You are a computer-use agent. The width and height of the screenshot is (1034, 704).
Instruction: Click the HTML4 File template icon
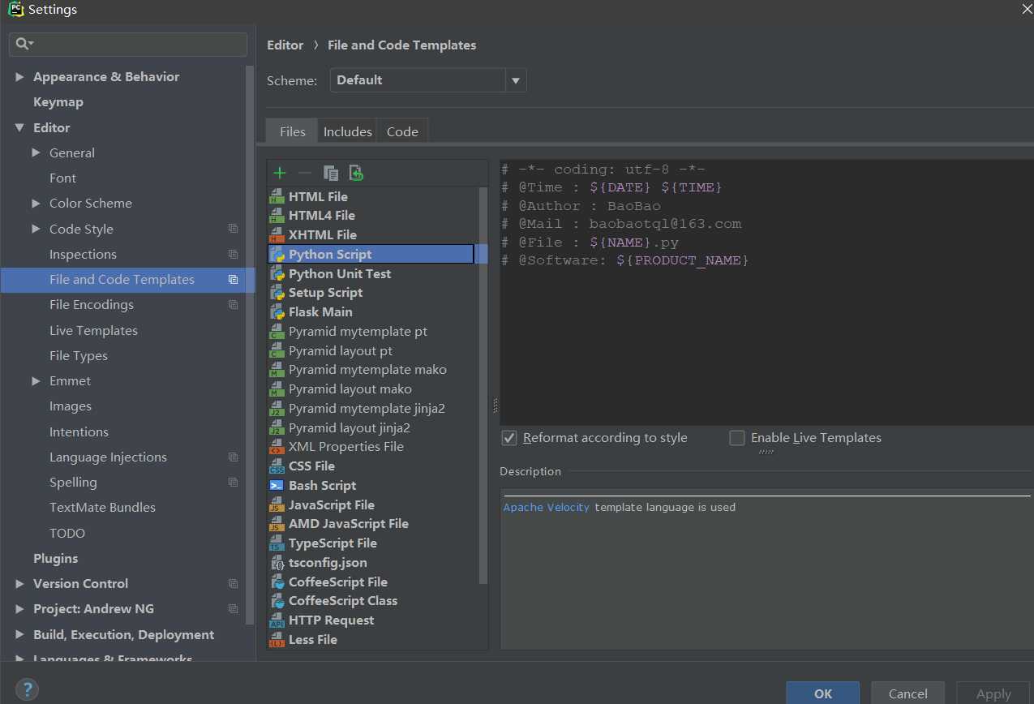[277, 216]
